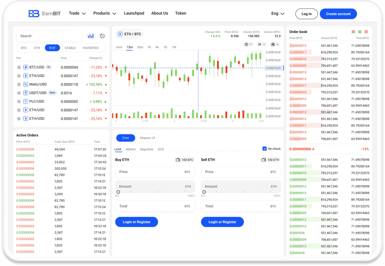Click the Log in button

click(x=306, y=14)
